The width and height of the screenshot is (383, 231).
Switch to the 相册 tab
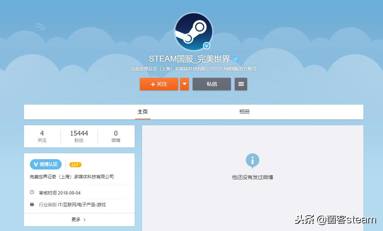(244, 112)
